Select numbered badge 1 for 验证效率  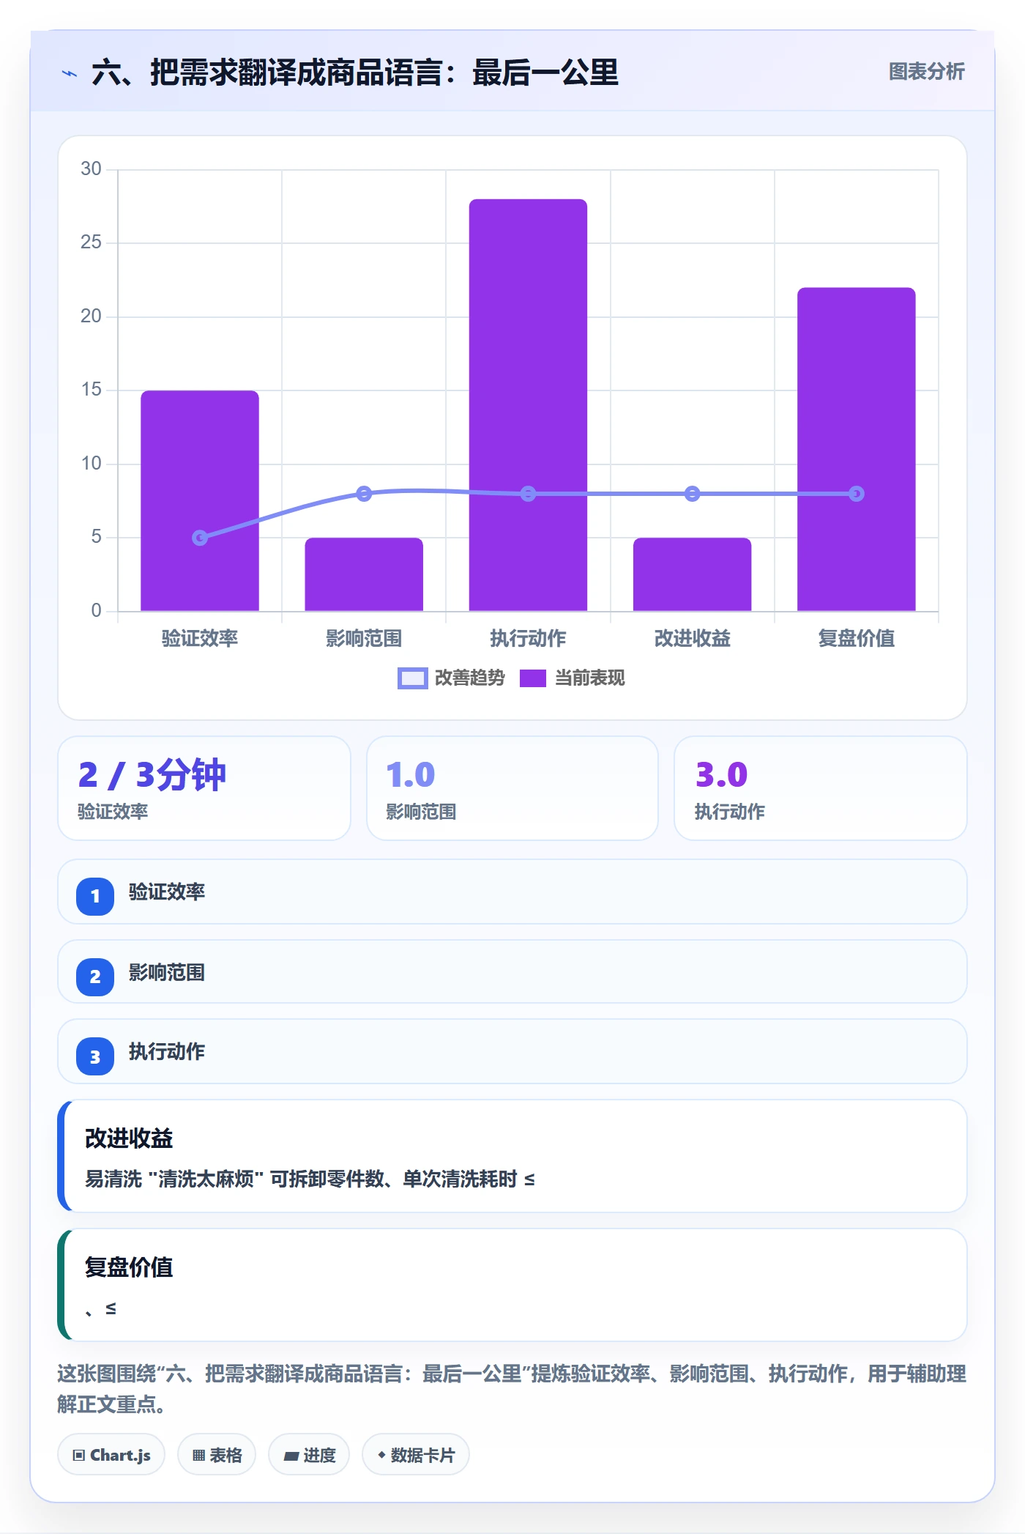95,896
